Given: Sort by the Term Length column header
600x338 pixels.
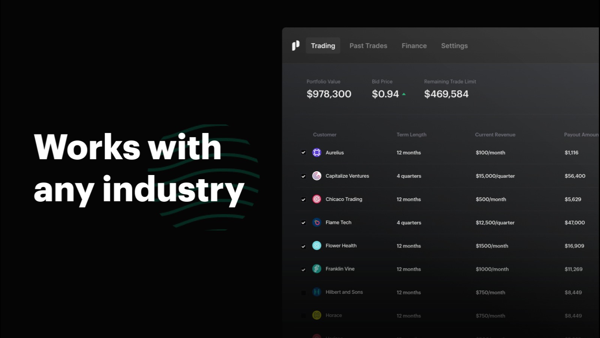Looking at the screenshot, I should click(x=411, y=134).
